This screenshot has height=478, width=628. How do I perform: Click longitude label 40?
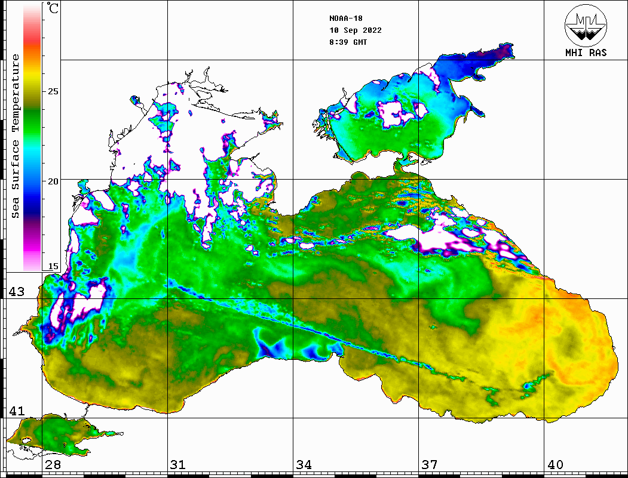tap(555, 465)
